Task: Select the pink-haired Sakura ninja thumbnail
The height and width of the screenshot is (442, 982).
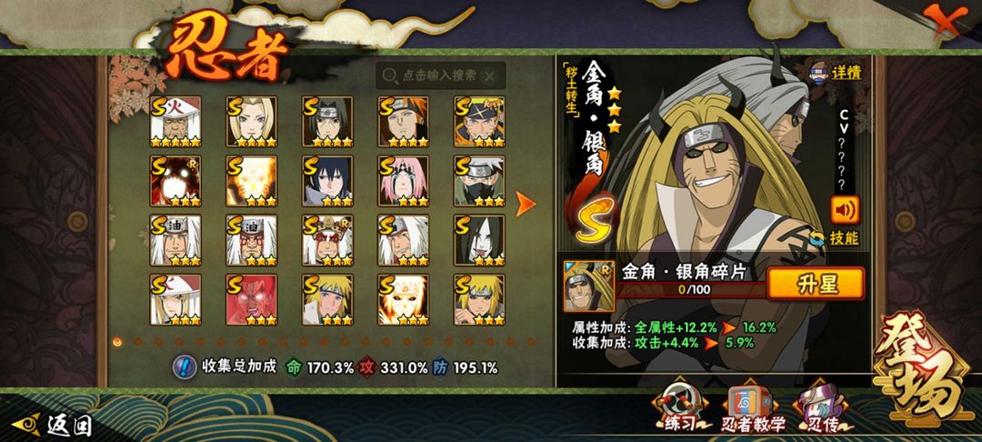Action: (x=404, y=181)
